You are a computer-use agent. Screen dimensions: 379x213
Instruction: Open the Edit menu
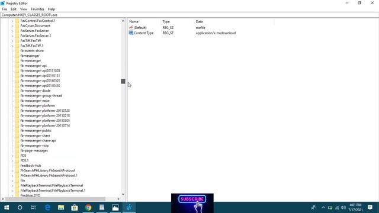tap(14, 9)
